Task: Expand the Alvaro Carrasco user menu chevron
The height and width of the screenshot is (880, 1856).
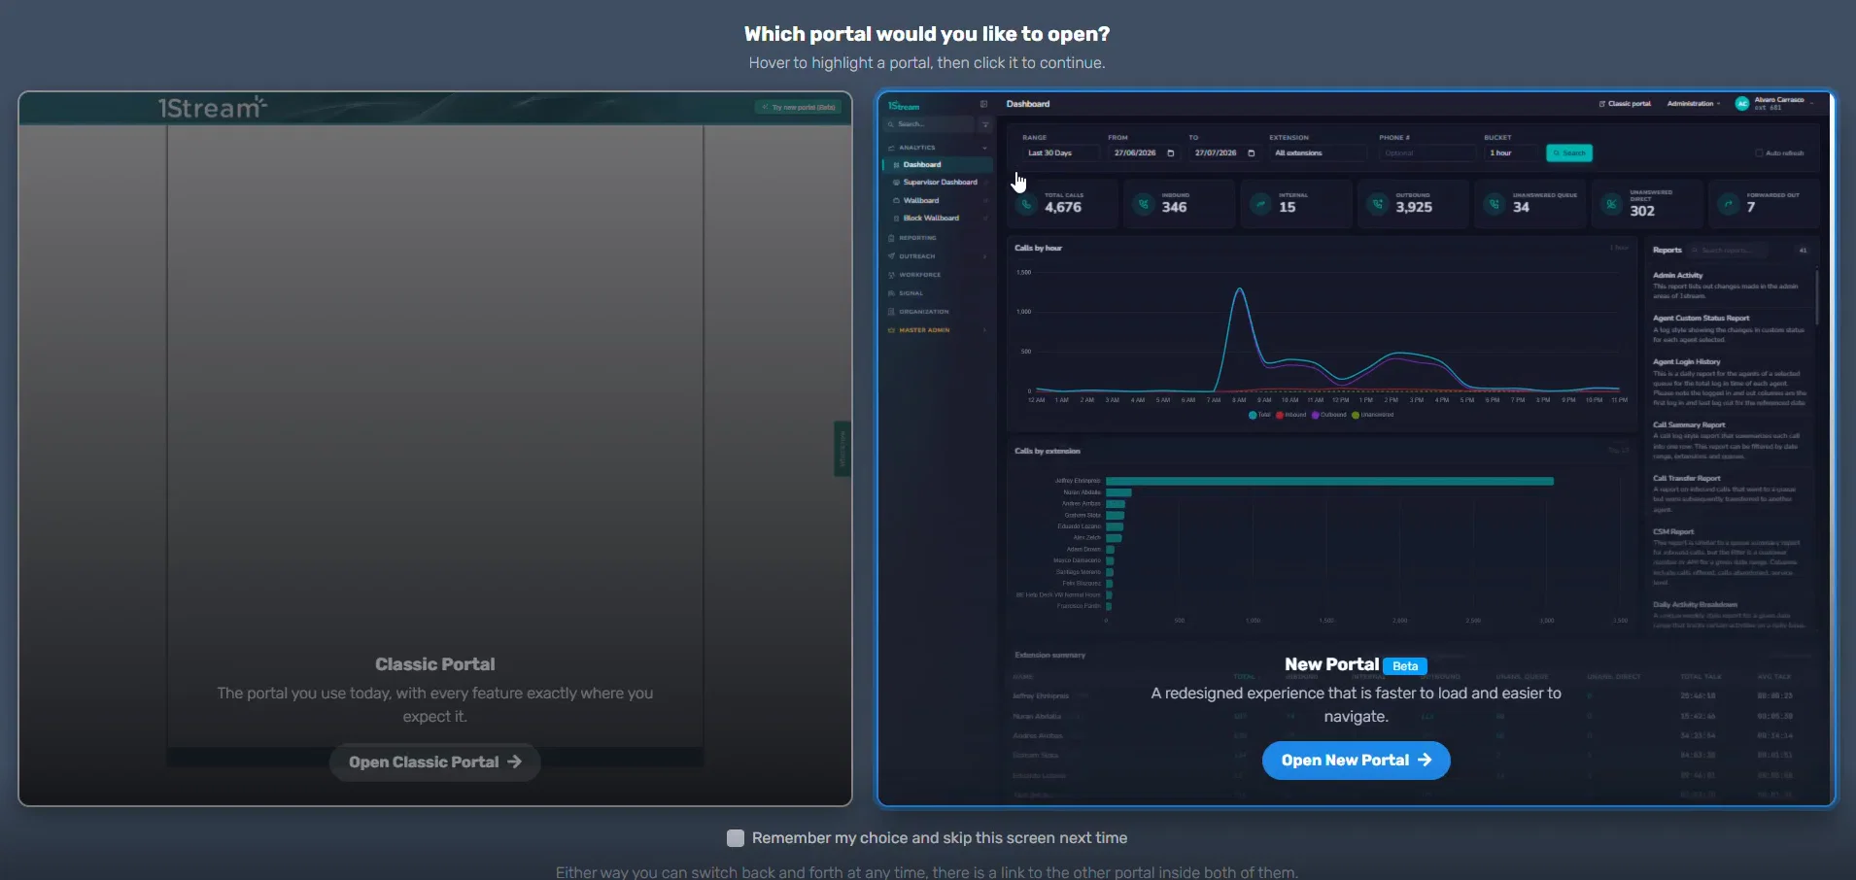Action: coord(1813,104)
